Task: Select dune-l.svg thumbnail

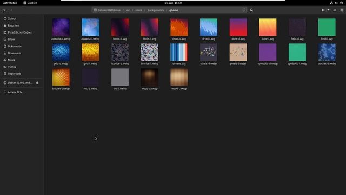Action: pos(268,27)
